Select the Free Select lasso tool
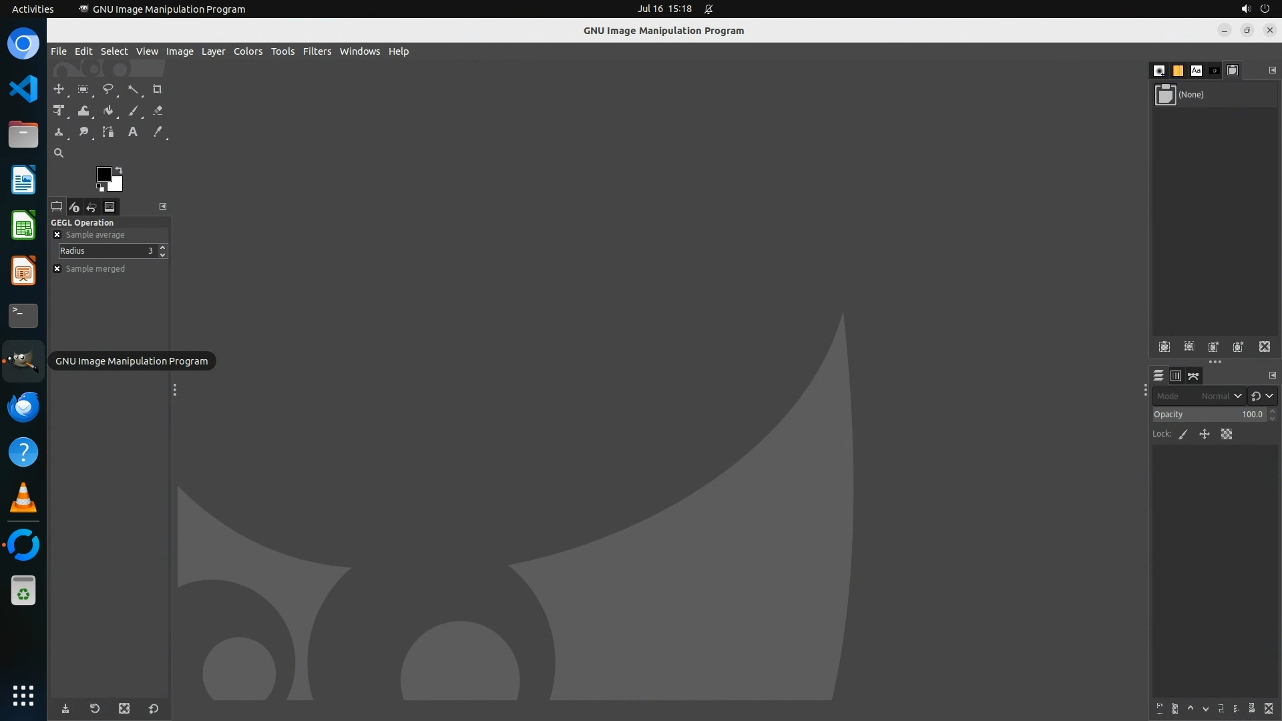This screenshot has width=1282, height=721. (108, 89)
